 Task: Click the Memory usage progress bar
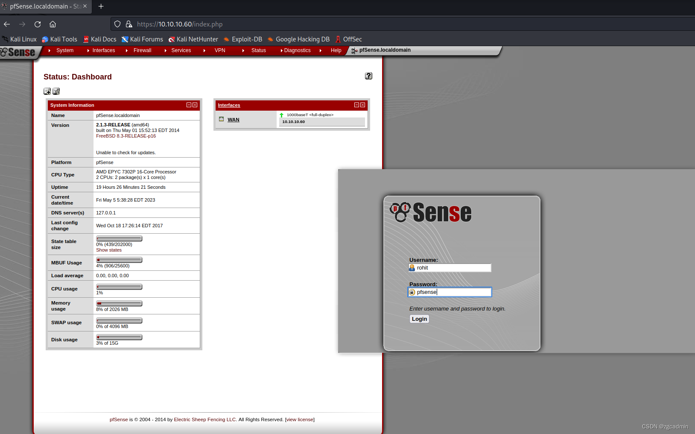[119, 303]
